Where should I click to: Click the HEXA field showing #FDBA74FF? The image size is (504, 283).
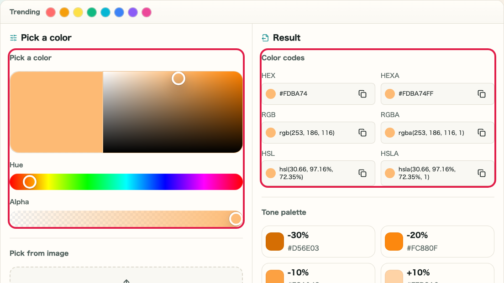(x=437, y=94)
